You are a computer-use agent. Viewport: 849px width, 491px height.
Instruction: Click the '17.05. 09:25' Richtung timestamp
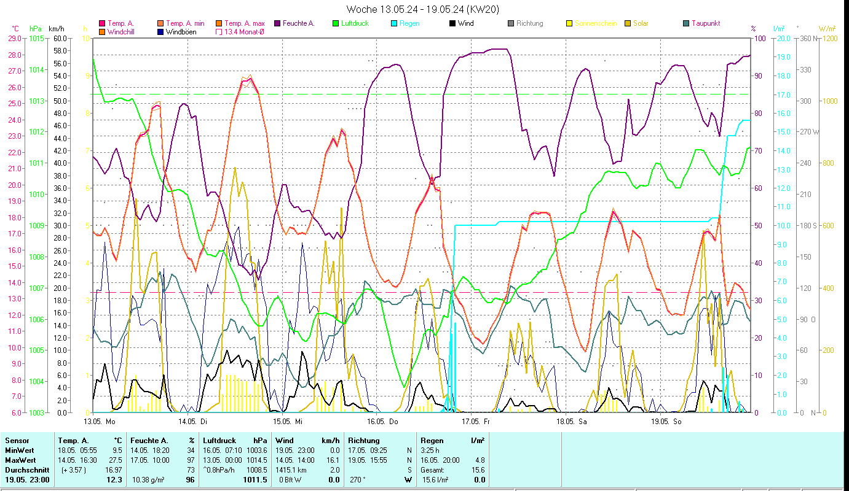(x=368, y=450)
